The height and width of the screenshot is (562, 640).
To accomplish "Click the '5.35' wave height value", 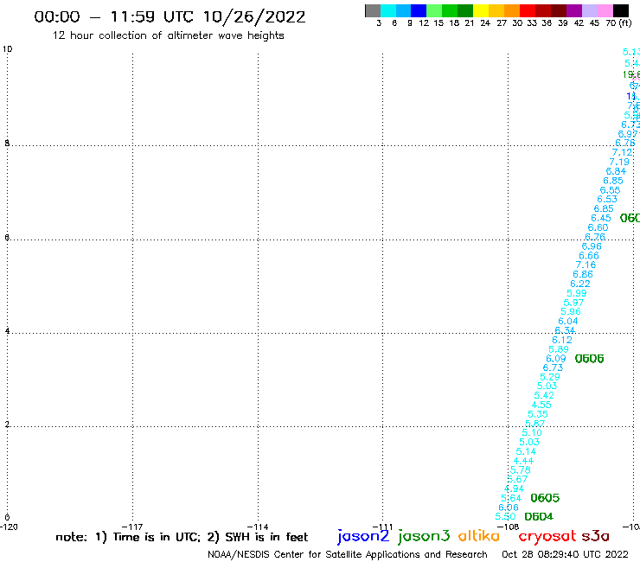I will 538,414.
